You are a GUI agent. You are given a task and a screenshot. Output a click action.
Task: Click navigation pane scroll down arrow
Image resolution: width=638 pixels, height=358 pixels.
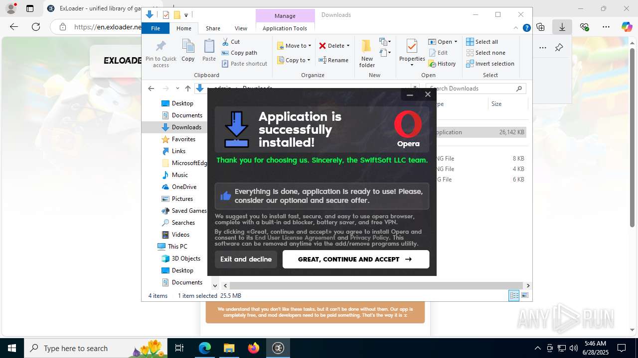point(215,285)
